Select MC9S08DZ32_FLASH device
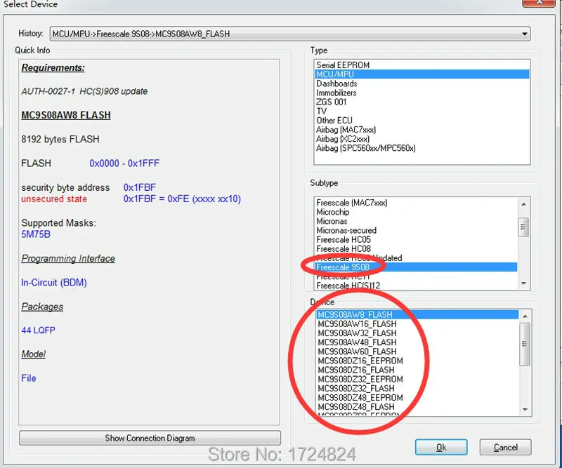The height and width of the screenshot is (468, 562). tap(417, 389)
